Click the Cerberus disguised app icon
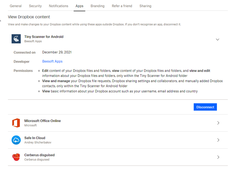 pyautogui.click(x=16, y=157)
